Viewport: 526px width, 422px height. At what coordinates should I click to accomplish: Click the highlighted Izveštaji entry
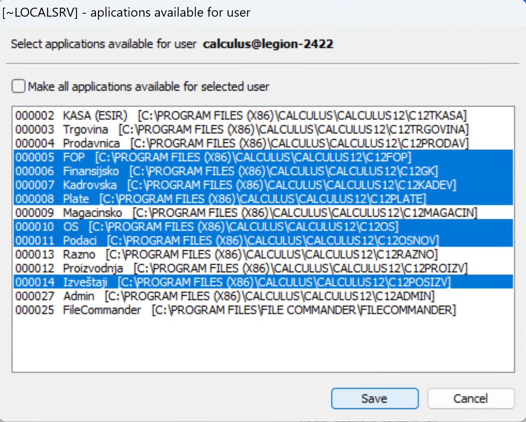click(x=85, y=282)
